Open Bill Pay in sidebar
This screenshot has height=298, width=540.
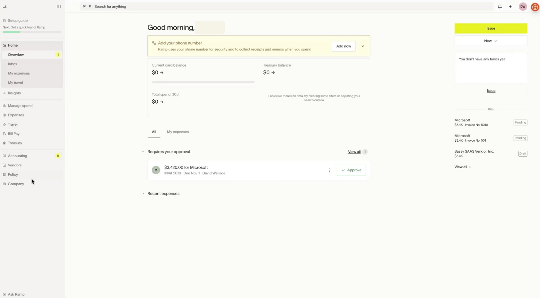point(13,134)
